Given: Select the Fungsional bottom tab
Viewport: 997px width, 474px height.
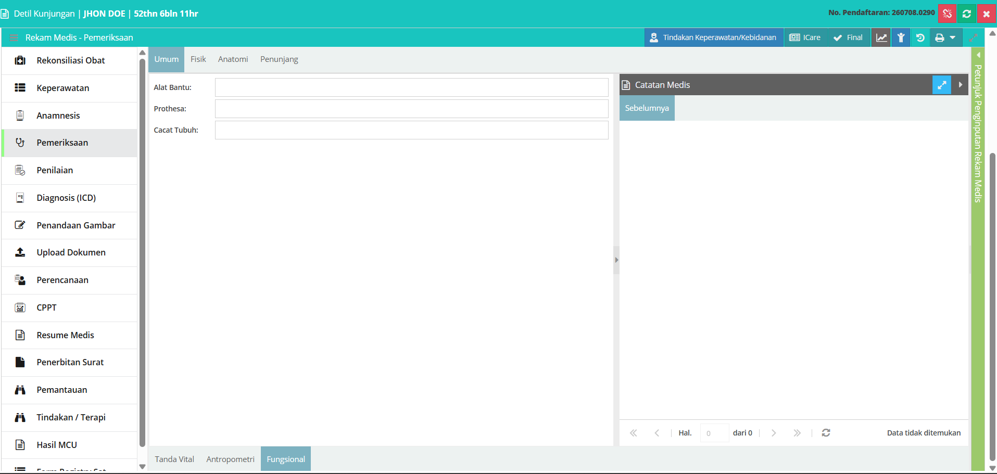Looking at the screenshot, I should point(286,459).
